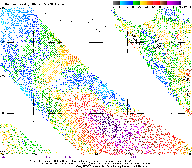Click the purple 17:49 swath time
The width and height of the screenshot is (192, 168).
pos(46,157)
